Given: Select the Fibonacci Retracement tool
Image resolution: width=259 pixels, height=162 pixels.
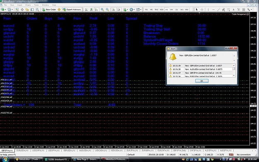Looking at the screenshot, I should (x=228, y=10).
